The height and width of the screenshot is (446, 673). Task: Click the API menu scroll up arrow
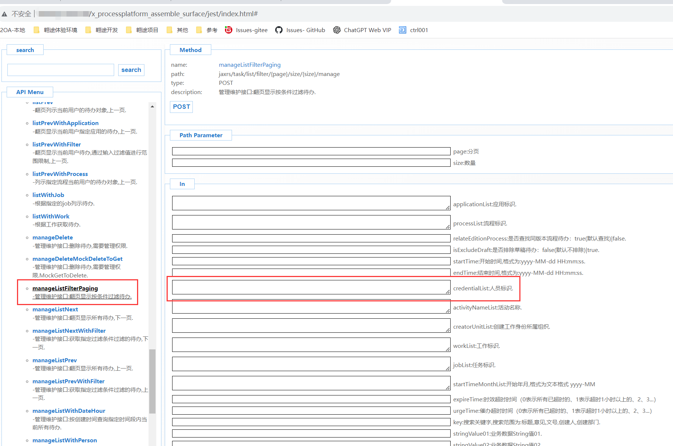[152, 106]
